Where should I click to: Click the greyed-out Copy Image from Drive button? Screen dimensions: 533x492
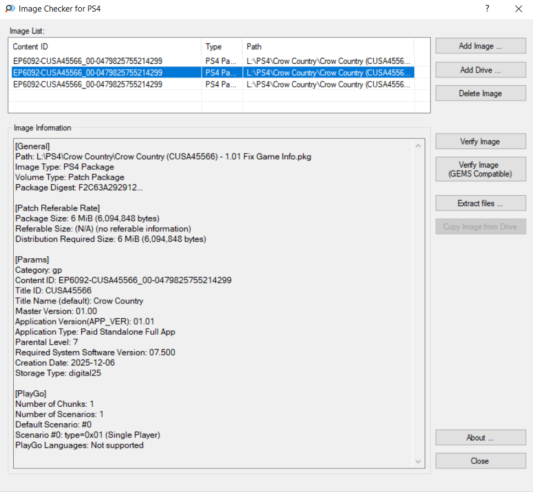[x=480, y=226]
